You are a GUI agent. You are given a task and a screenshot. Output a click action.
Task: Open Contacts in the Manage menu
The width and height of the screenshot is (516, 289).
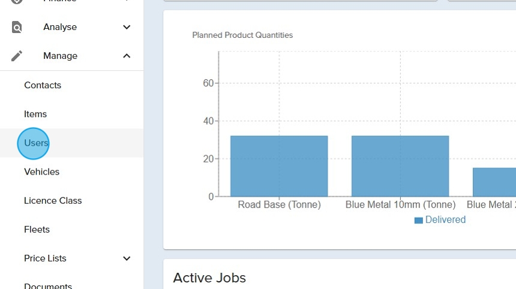click(43, 85)
